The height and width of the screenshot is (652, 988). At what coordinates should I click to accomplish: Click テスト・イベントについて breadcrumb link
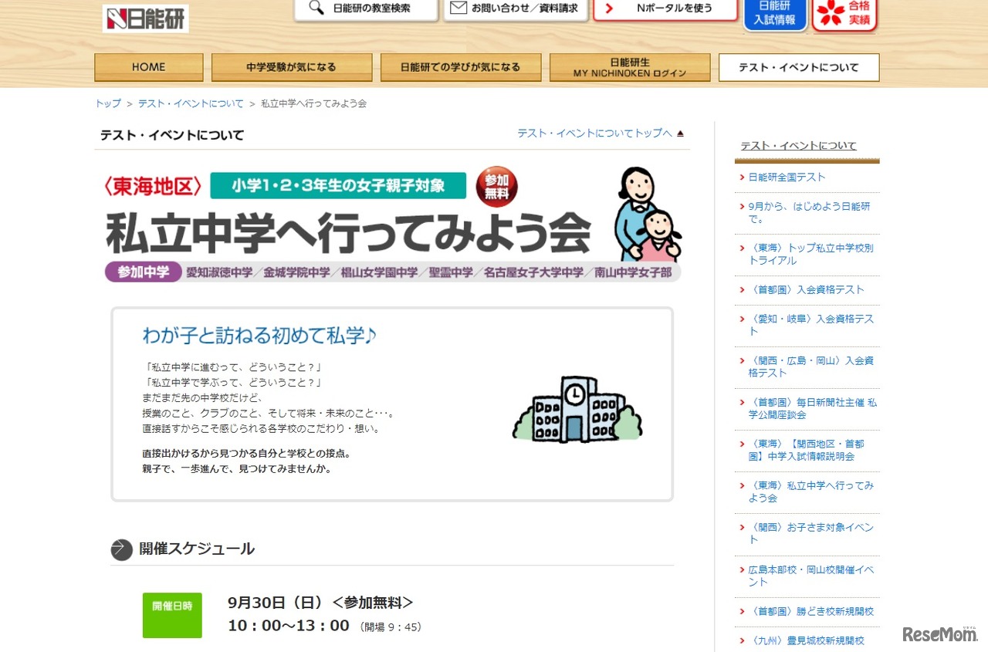(191, 103)
